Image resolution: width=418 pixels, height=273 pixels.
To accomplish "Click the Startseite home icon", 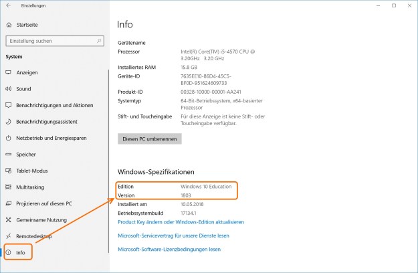I will 9,25.
